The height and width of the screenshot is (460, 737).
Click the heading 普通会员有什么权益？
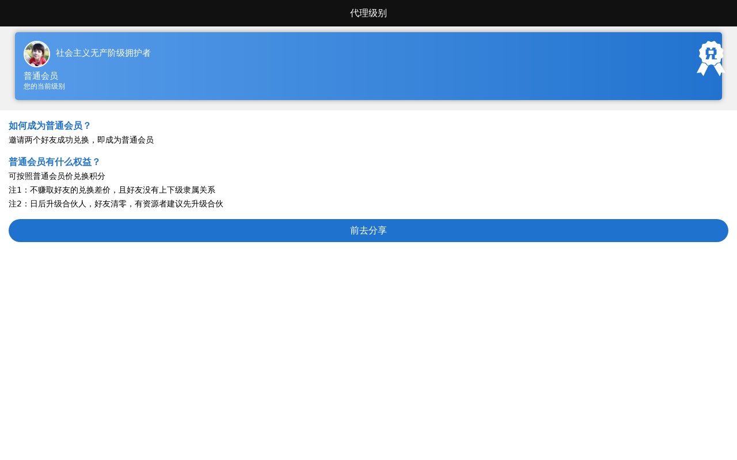55,162
